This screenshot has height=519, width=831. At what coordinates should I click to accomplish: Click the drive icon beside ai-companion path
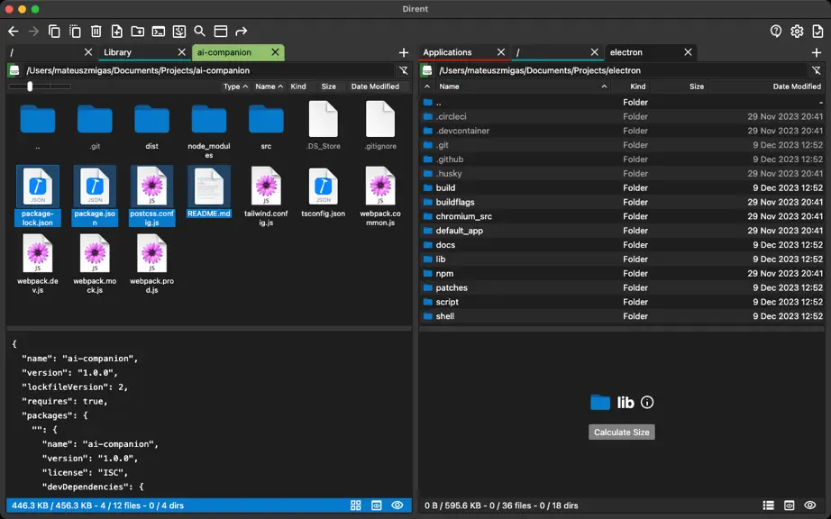pyautogui.click(x=14, y=70)
